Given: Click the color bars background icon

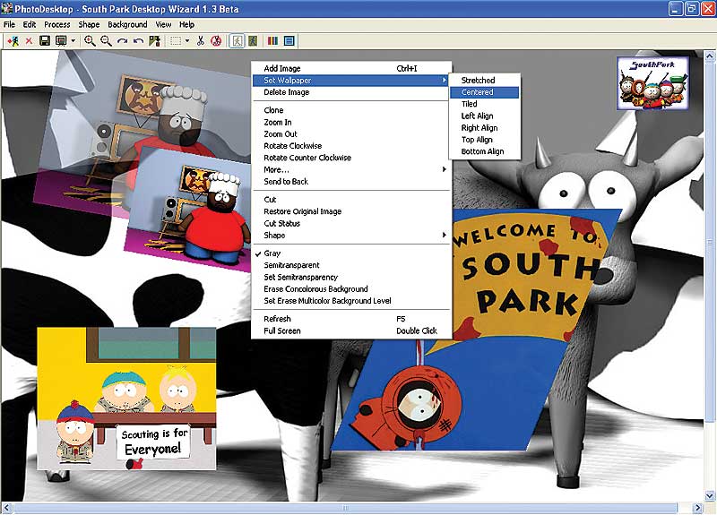Looking at the screenshot, I should click(273, 41).
